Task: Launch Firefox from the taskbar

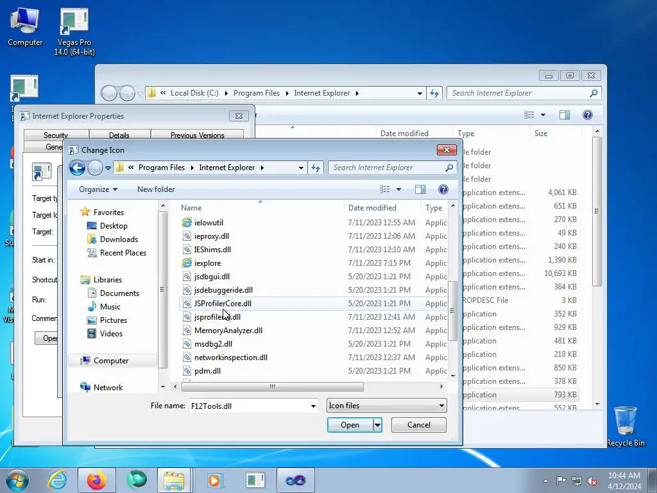Action: (96, 480)
